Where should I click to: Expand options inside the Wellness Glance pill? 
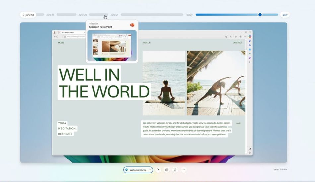150,170
